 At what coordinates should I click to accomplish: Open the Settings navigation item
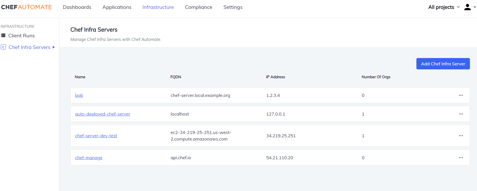(x=233, y=7)
